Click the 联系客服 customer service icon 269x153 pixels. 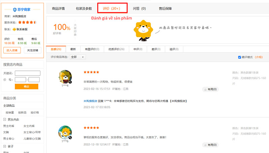(x=14, y=29)
